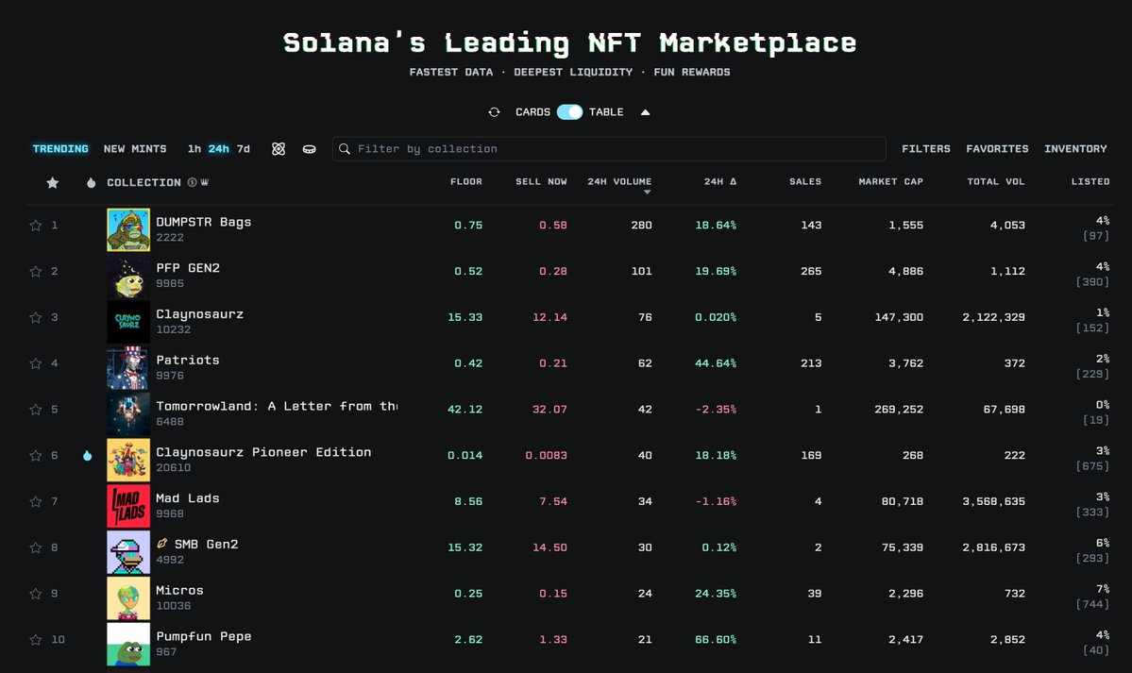The image size is (1132, 673).
Task: Click Patriots 24h change 44.64%
Action: pos(716,363)
